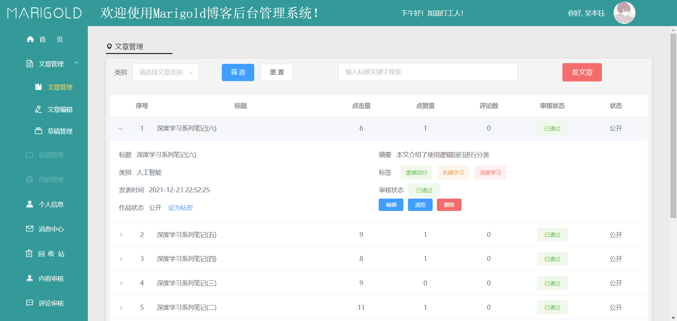Image resolution: width=677 pixels, height=321 pixels.
Task: Select the 文章编辑 pencil icon
Action: coord(39,109)
